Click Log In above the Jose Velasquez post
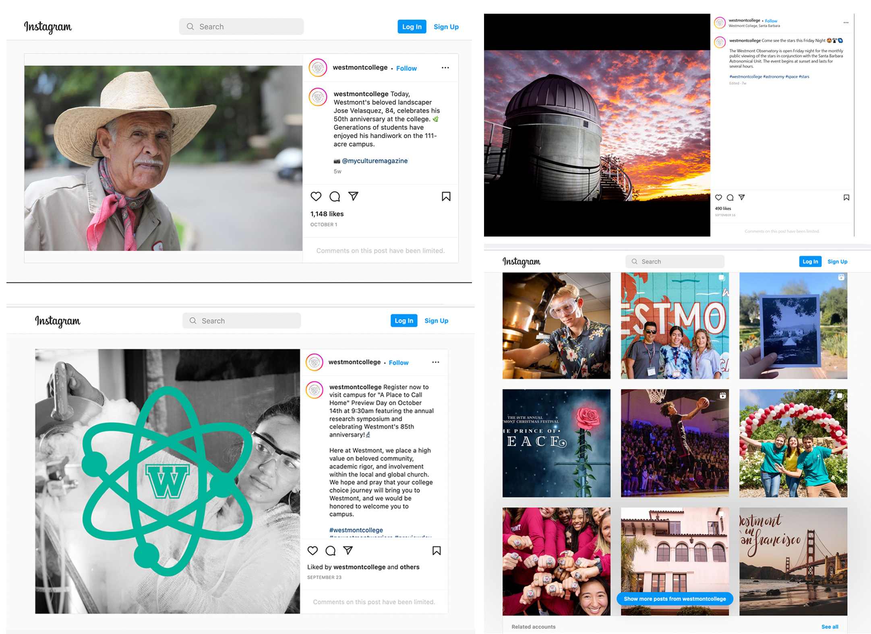This screenshot has height=634, width=871. (412, 27)
